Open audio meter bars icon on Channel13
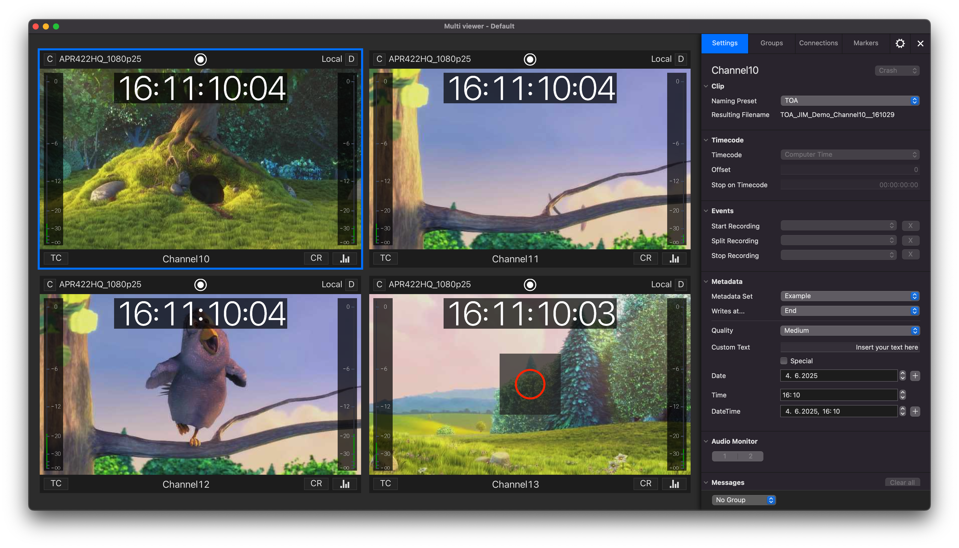 click(x=674, y=484)
